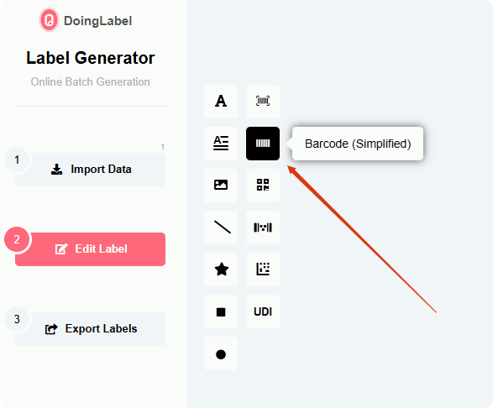This screenshot has height=408, width=493.
Task: Click the step number 1 badge
Action: 17,160
